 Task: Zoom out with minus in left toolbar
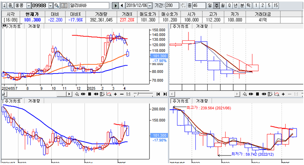pos(122,94)
